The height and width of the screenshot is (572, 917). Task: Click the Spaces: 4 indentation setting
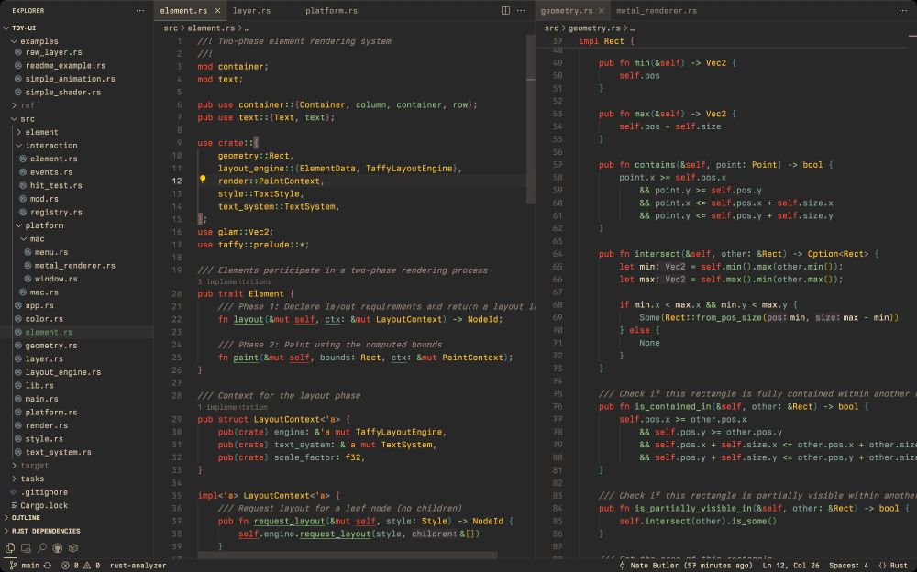(848, 566)
